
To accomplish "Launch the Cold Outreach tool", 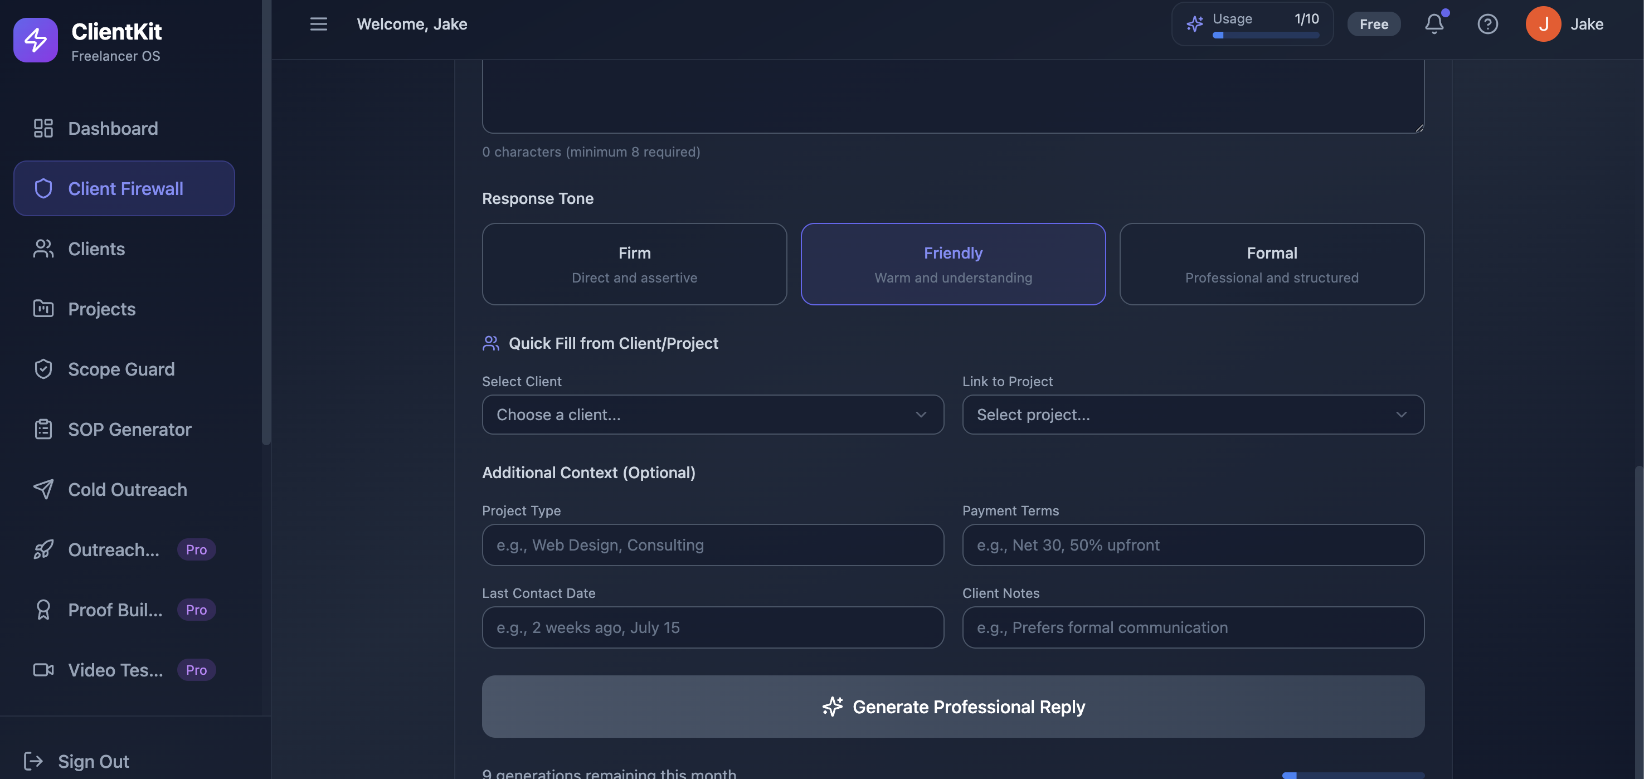I will (x=127, y=489).
